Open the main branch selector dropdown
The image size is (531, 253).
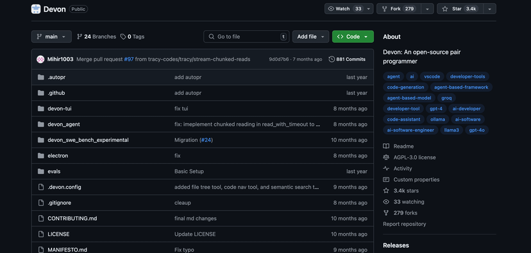pyautogui.click(x=51, y=37)
